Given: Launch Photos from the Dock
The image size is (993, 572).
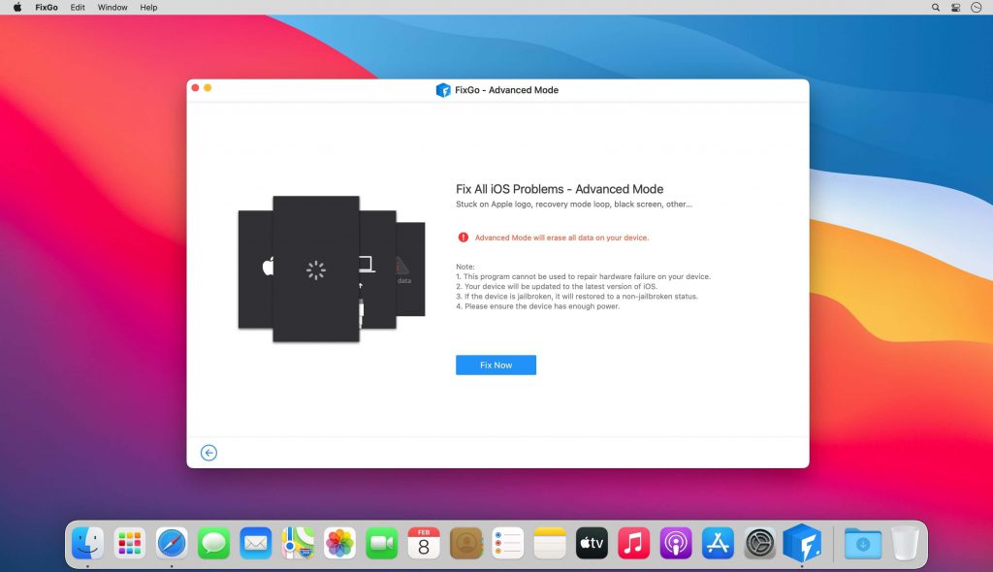Looking at the screenshot, I should click(x=339, y=543).
